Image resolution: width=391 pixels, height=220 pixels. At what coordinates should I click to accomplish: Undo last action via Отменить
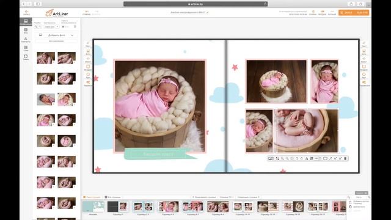[87, 13]
